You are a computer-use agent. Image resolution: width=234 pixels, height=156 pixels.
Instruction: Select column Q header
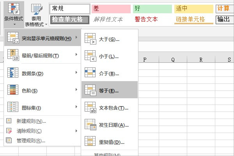pyautogui.click(x=173, y=60)
